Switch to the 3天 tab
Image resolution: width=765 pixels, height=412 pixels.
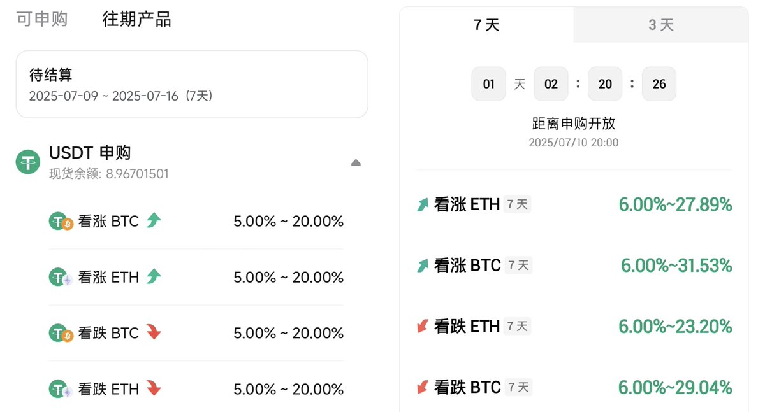click(661, 25)
